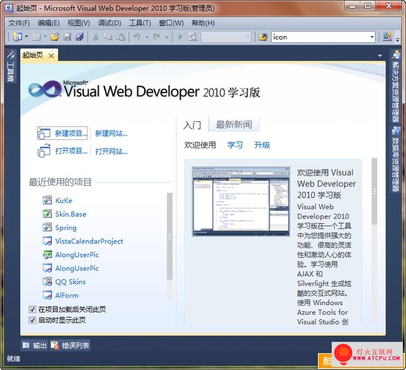Open the 数据库资源管理器 side panel tab
The width and height of the screenshot is (406, 370).
click(395, 159)
